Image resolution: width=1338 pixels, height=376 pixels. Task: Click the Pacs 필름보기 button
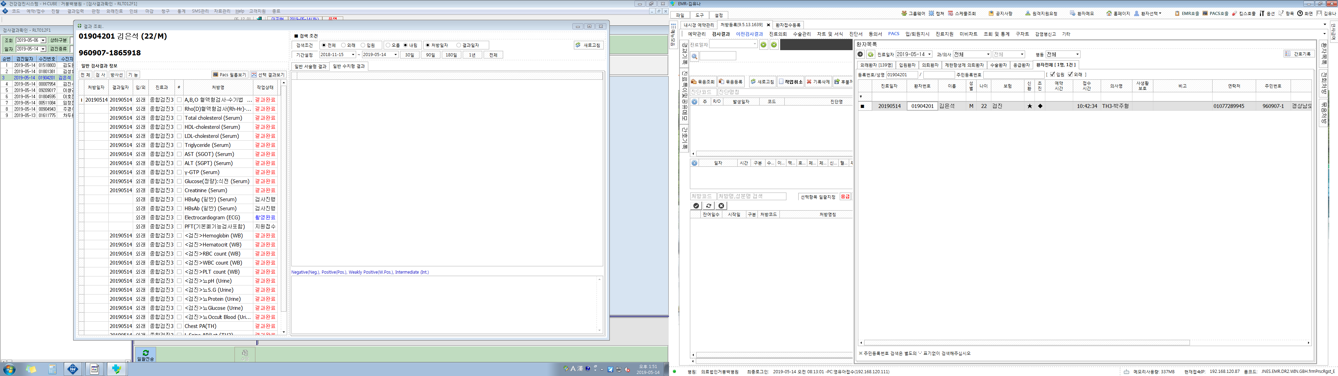click(x=230, y=75)
